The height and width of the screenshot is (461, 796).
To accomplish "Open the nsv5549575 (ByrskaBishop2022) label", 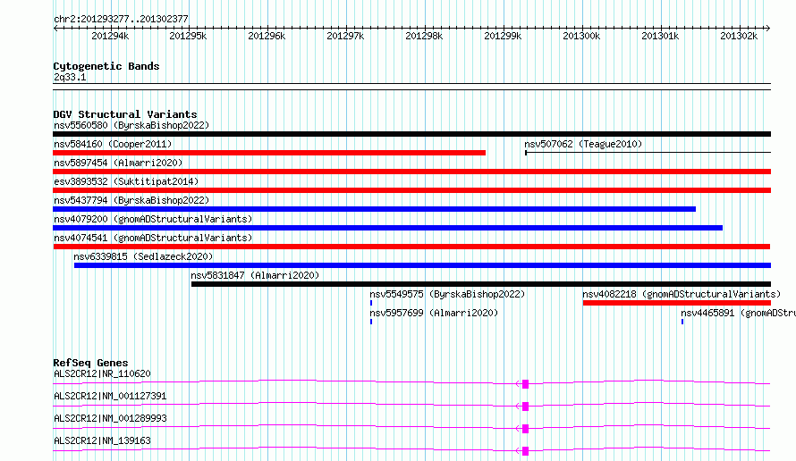I will click(x=447, y=294).
